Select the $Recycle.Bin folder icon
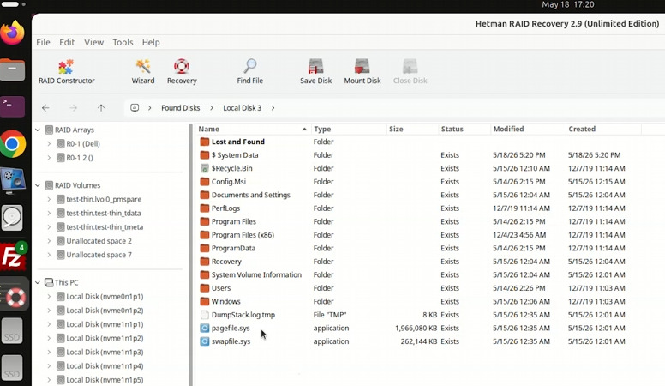The image size is (665, 386). [205, 168]
